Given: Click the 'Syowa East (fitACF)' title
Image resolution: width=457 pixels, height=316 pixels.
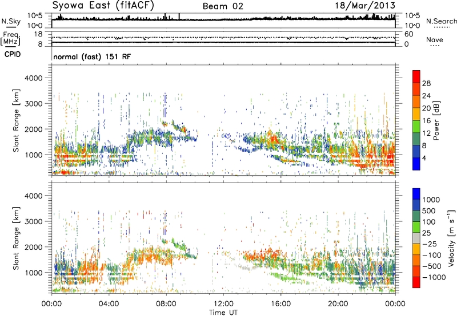Looking at the screenshot, I should [103, 5].
